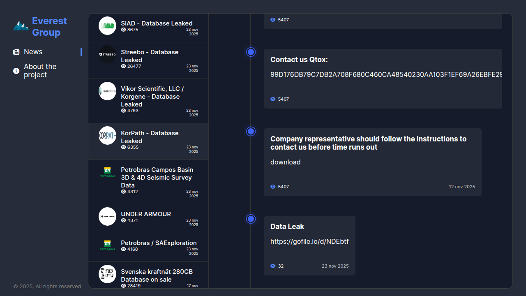Click the News newspaper icon
526x296 pixels.
(x=16, y=52)
